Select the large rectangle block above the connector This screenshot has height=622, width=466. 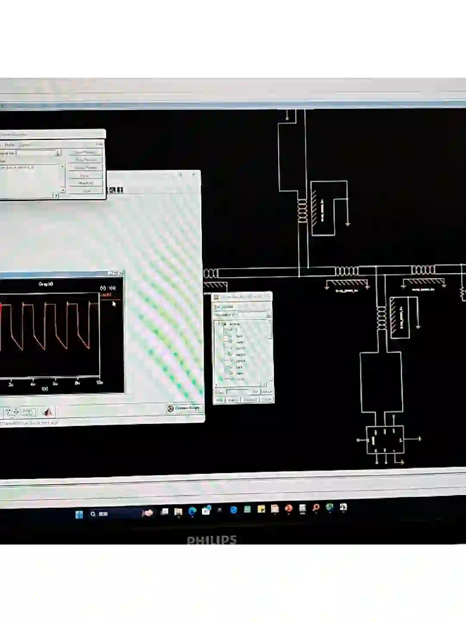tap(381, 382)
